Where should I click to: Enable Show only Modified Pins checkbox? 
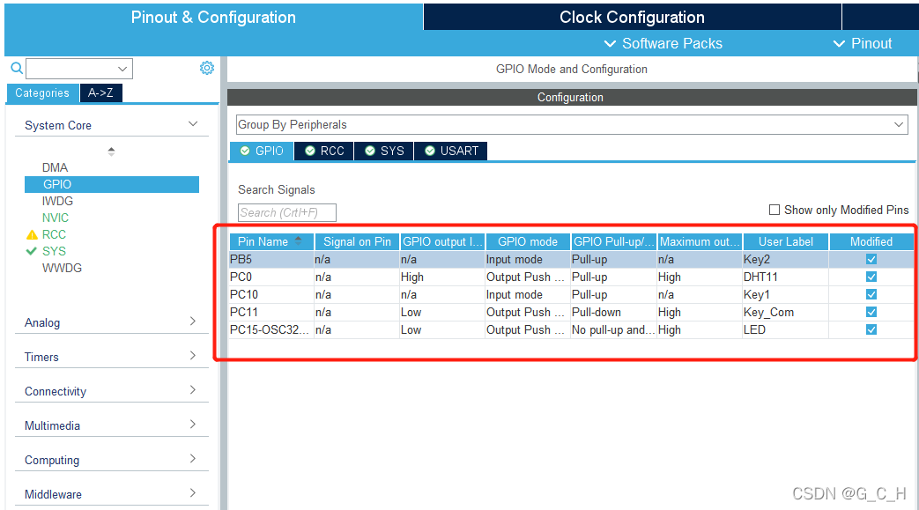(774, 210)
